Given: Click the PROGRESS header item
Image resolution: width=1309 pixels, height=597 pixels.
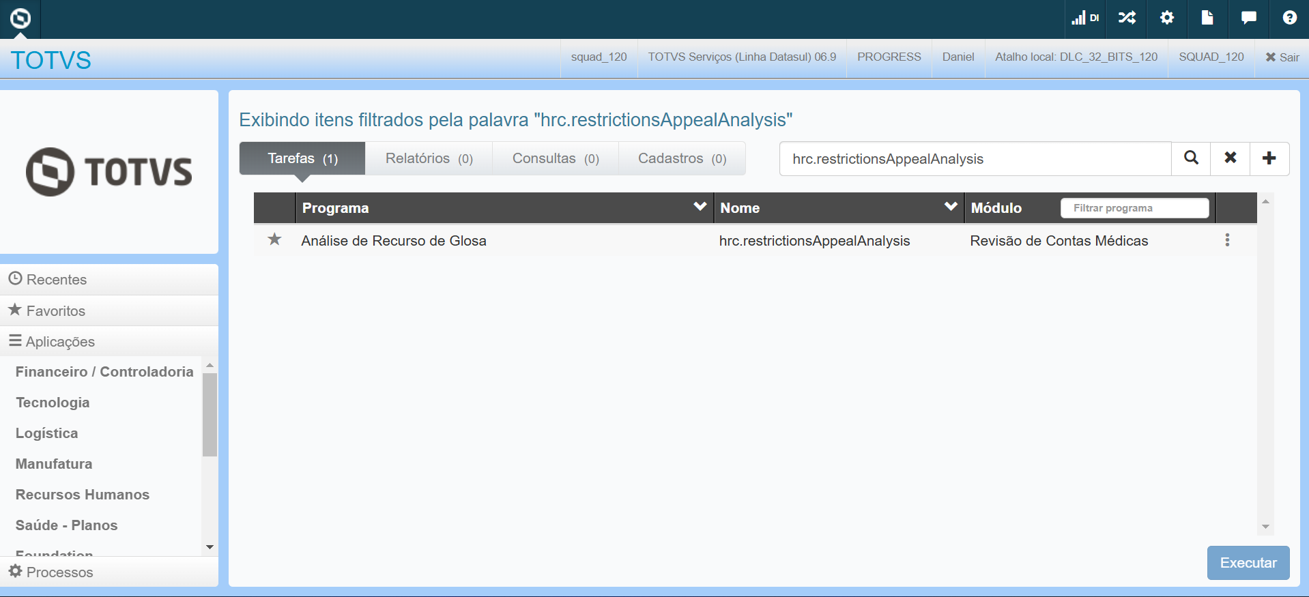Looking at the screenshot, I should point(889,57).
